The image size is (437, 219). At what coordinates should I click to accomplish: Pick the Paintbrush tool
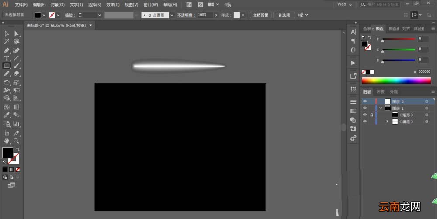17,66
